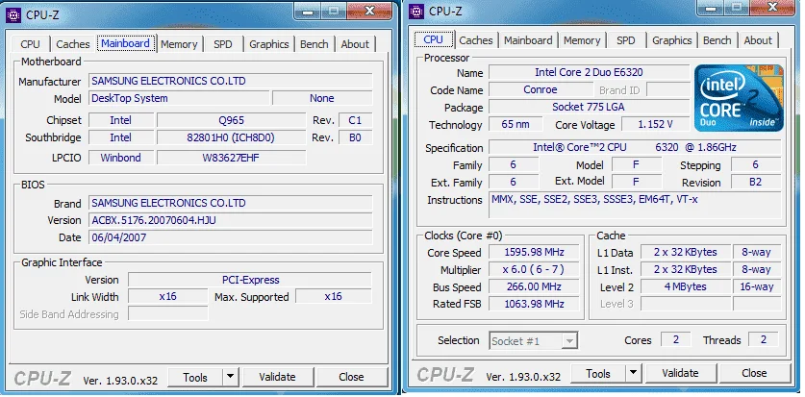Screen dimensions: 805x397
Task: Click the Max. Supported x16 value
Action: (334, 297)
